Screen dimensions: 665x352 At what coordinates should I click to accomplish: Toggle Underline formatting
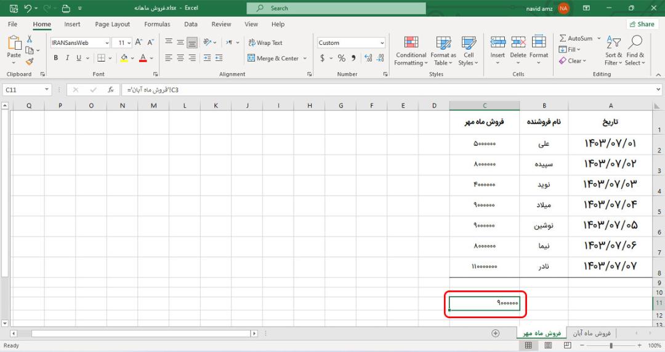pos(78,58)
